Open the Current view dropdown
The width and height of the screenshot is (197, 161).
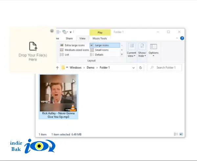132,50
